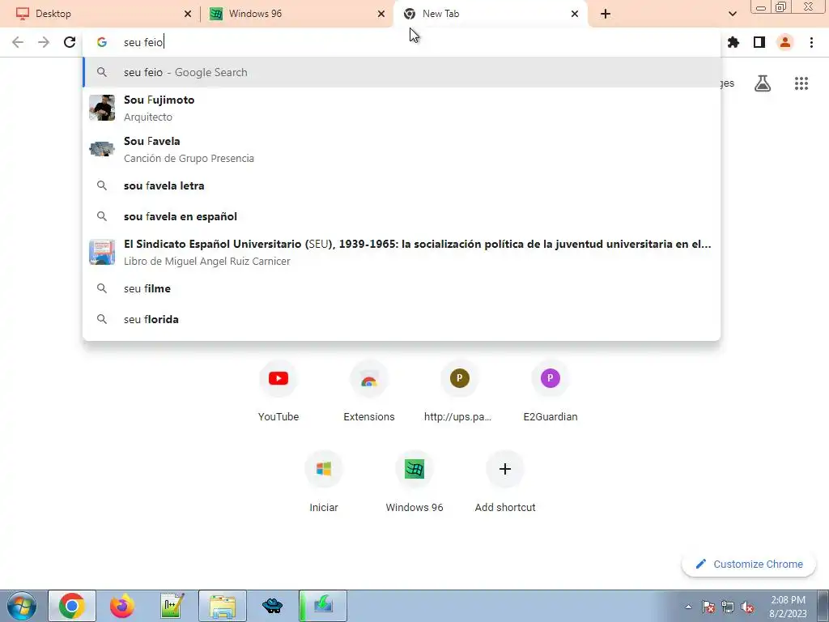
Task: Open the http://ups.pa... shortcut
Action: click(460, 391)
